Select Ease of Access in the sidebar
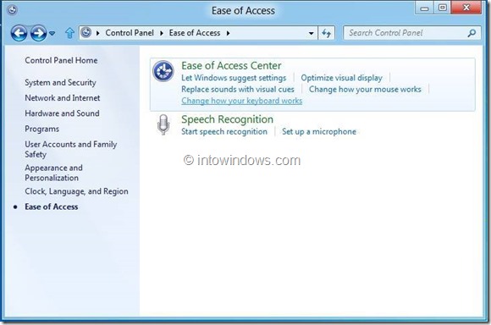This screenshot has width=491, height=325. [x=52, y=207]
